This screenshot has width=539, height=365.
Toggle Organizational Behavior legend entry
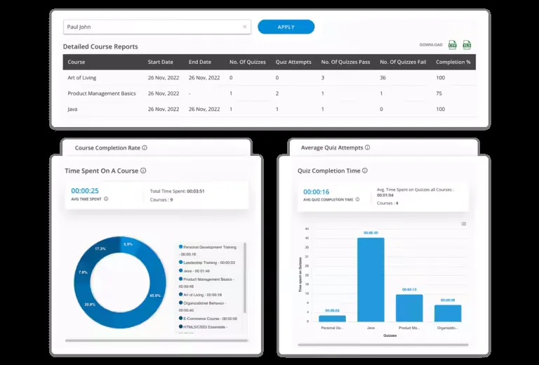click(x=202, y=307)
